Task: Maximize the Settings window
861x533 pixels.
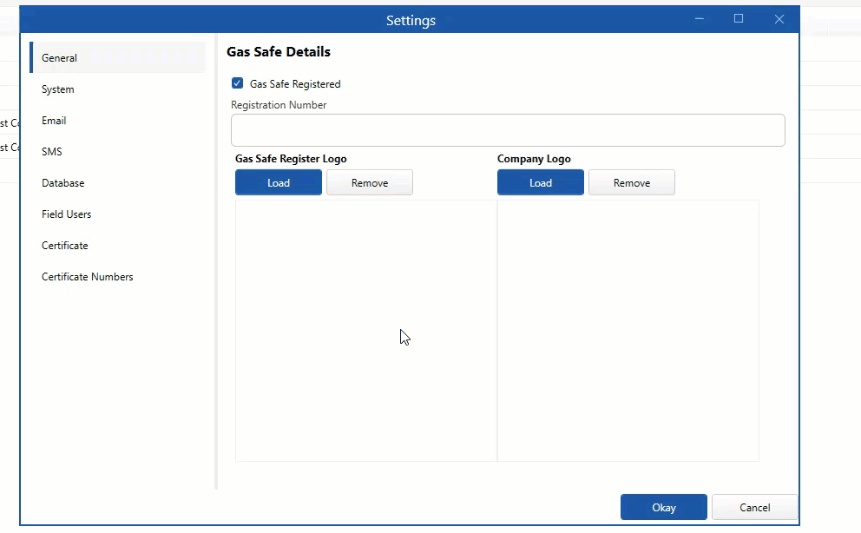Action: click(739, 18)
